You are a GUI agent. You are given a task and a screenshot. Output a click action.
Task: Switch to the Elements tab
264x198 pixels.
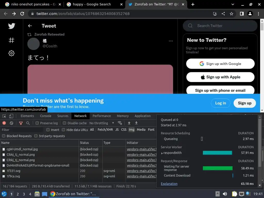click(x=27, y=116)
